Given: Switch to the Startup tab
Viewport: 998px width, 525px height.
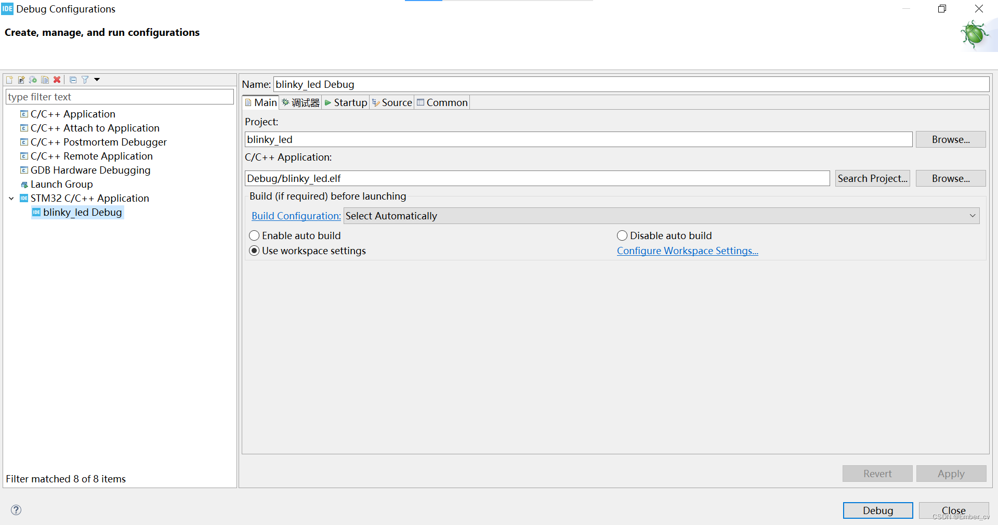Looking at the screenshot, I should point(346,102).
